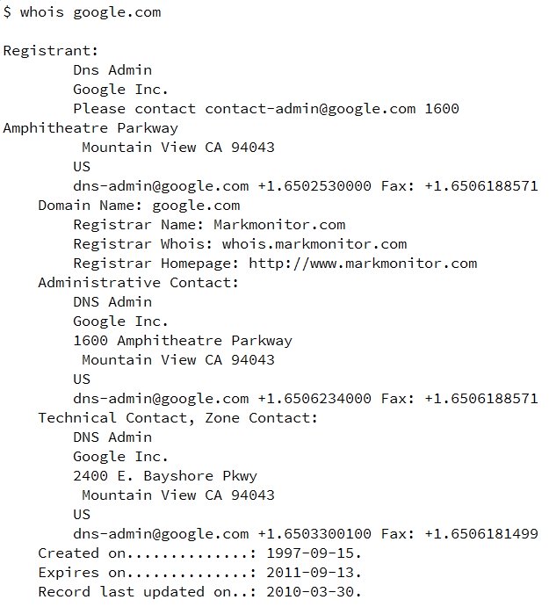Click the 'Registrant:' heading line
The height and width of the screenshot is (607, 549).
pyautogui.click(x=51, y=51)
